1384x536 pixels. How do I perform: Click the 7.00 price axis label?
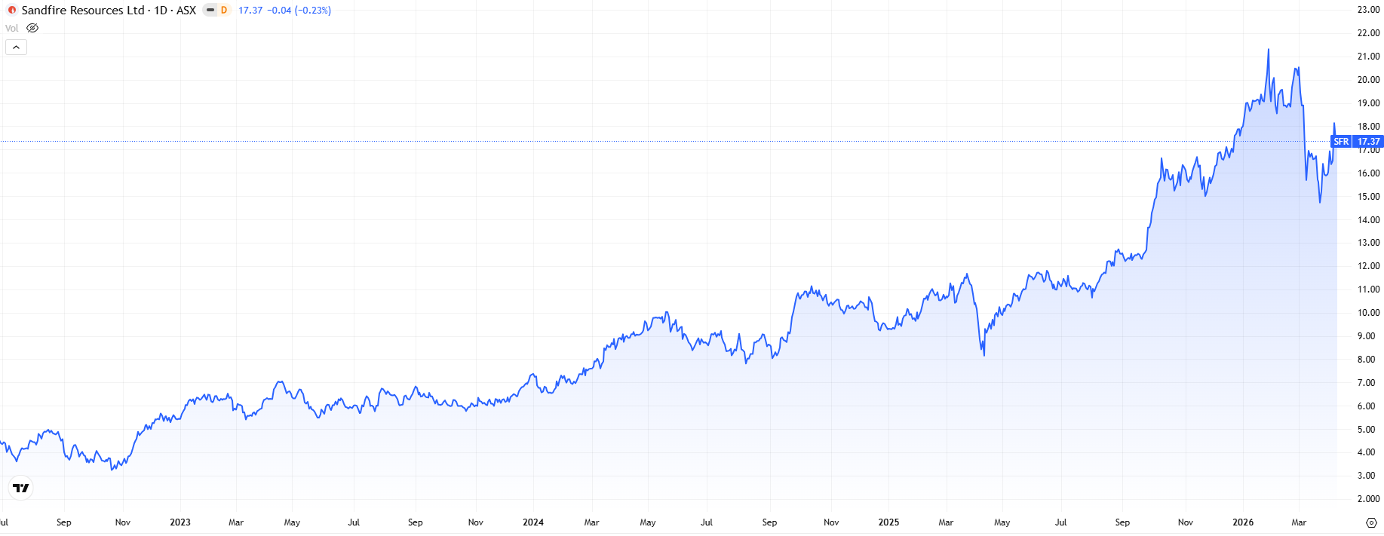point(1366,383)
